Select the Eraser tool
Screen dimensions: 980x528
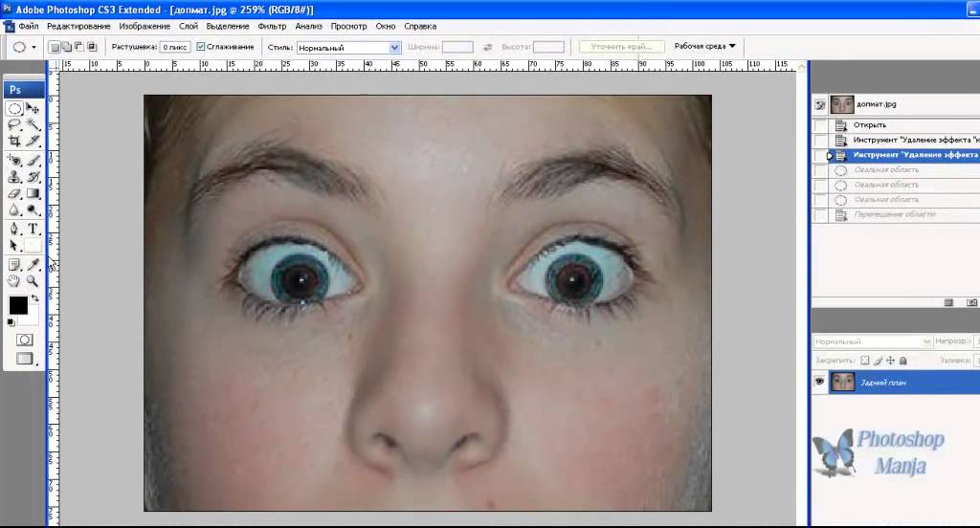pyautogui.click(x=15, y=194)
